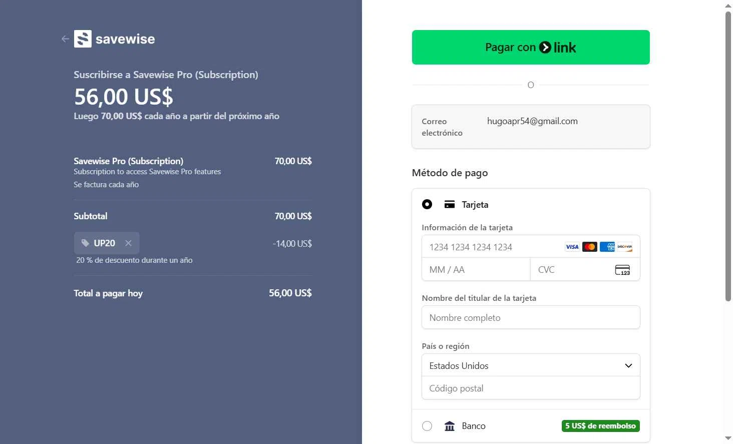This screenshot has width=733, height=444.
Task: Click the Link logo on pay button
Action: [x=557, y=48]
